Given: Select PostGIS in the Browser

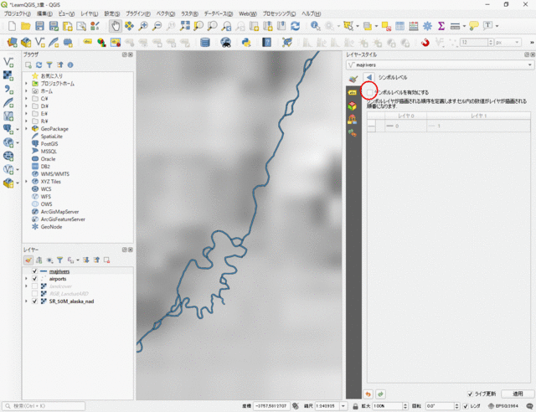Looking at the screenshot, I should [49, 144].
